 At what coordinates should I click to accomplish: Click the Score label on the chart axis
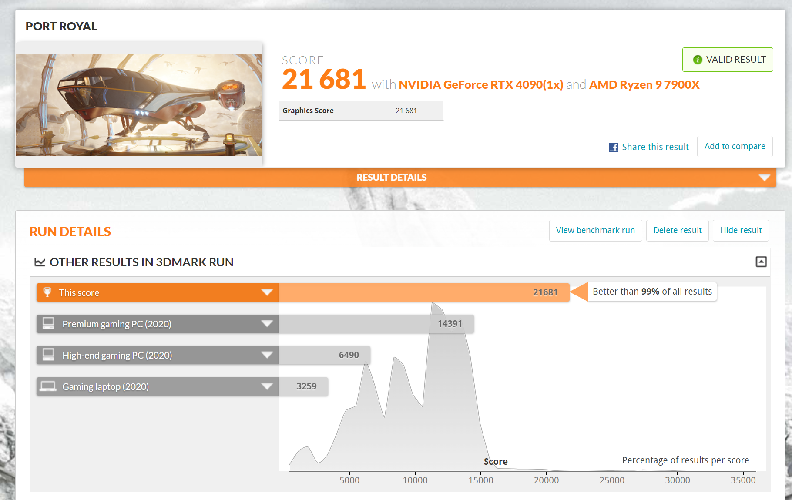(x=496, y=462)
